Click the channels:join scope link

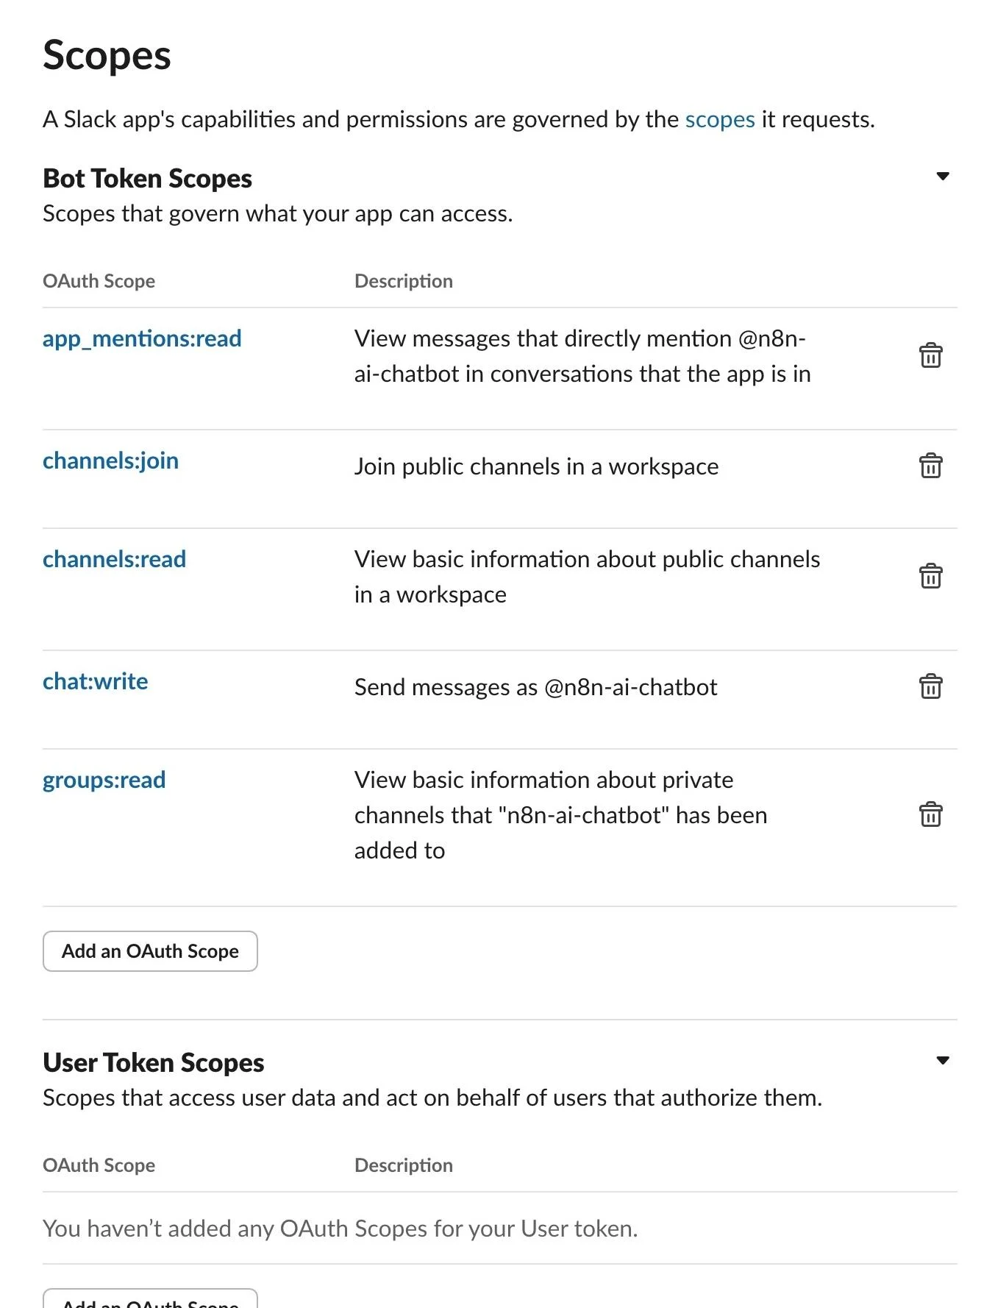(x=110, y=461)
